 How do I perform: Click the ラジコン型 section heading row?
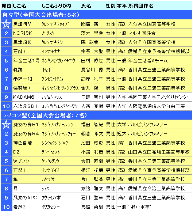[x=96, y=115]
